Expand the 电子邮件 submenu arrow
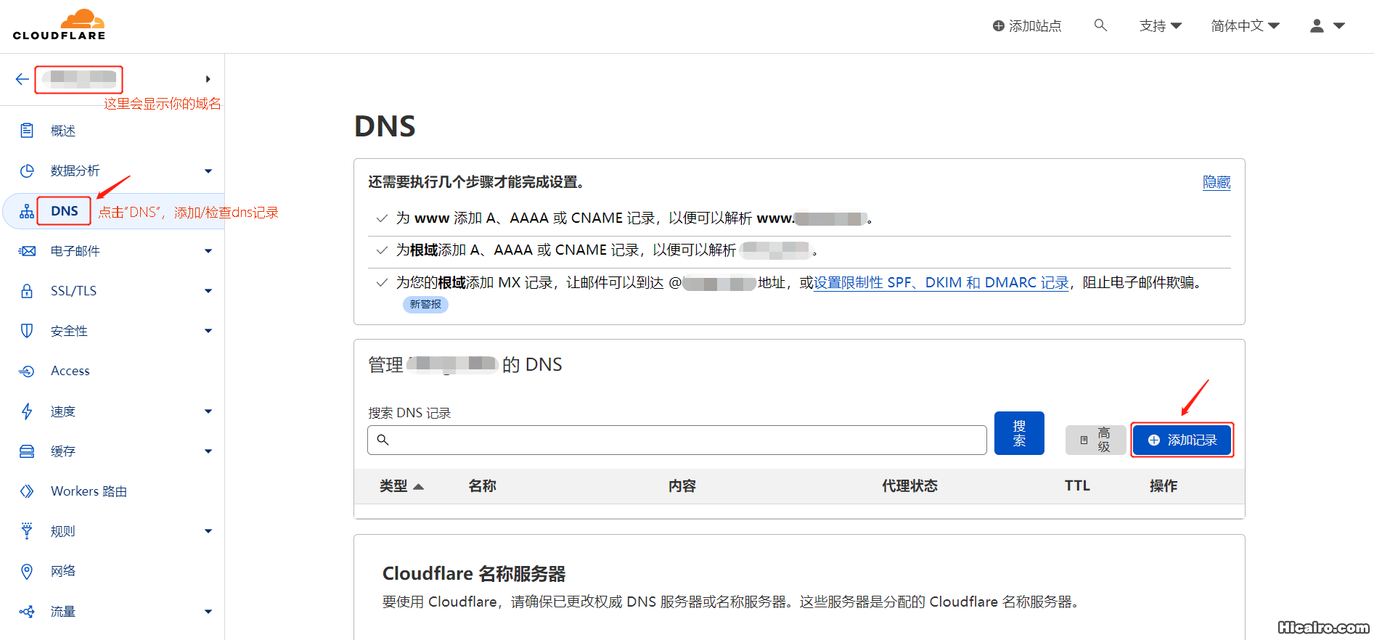The width and height of the screenshot is (1374, 640). pos(208,251)
